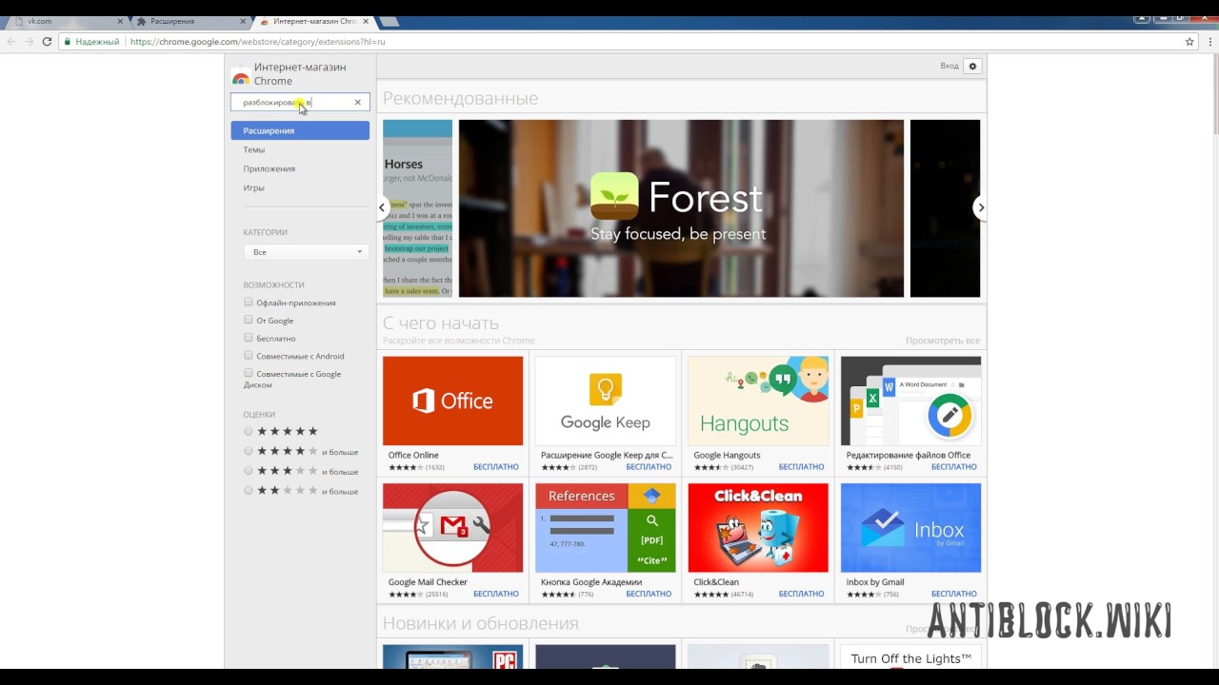This screenshot has height=685, width=1219.
Task: Select Расширения in the sidebar
Action: [x=300, y=130]
